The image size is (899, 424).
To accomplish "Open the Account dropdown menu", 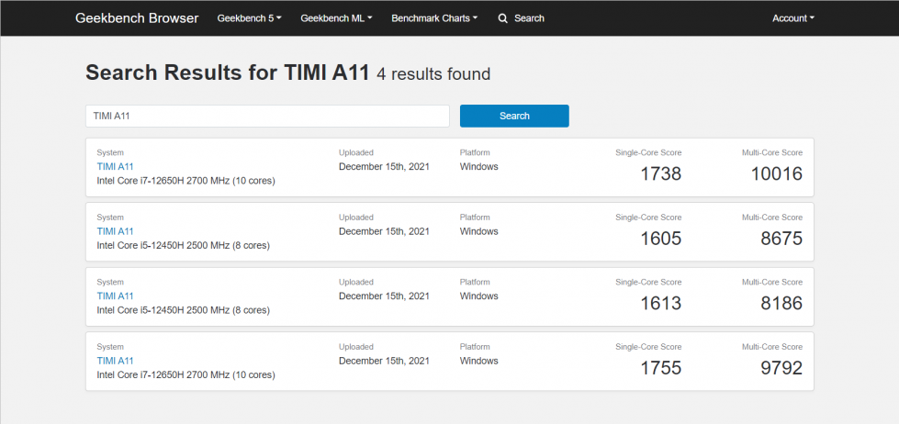I will (x=793, y=18).
